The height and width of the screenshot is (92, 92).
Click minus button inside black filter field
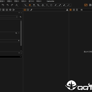20,57
